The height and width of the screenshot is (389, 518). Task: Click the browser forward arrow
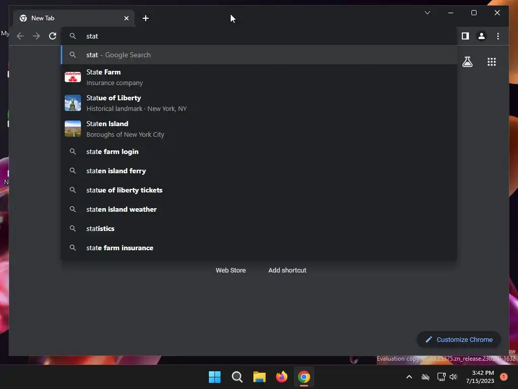(36, 36)
